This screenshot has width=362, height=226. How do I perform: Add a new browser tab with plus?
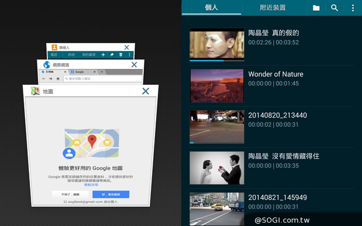click(x=102, y=72)
